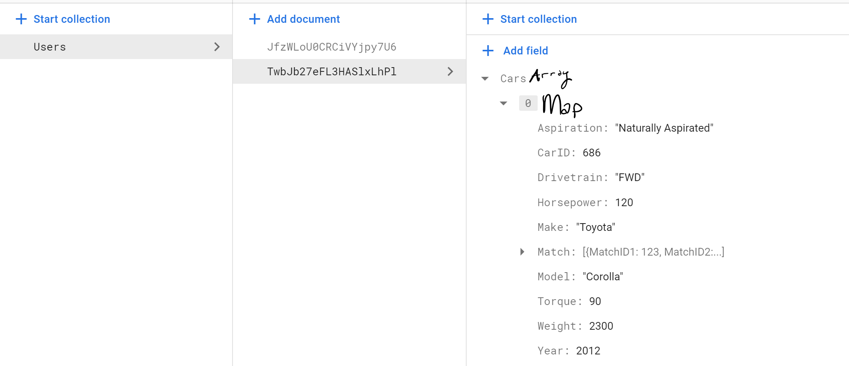This screenshot has width=849, height=366.
Task: Click the plus icon beside Add document
Action: pos(255,19)
